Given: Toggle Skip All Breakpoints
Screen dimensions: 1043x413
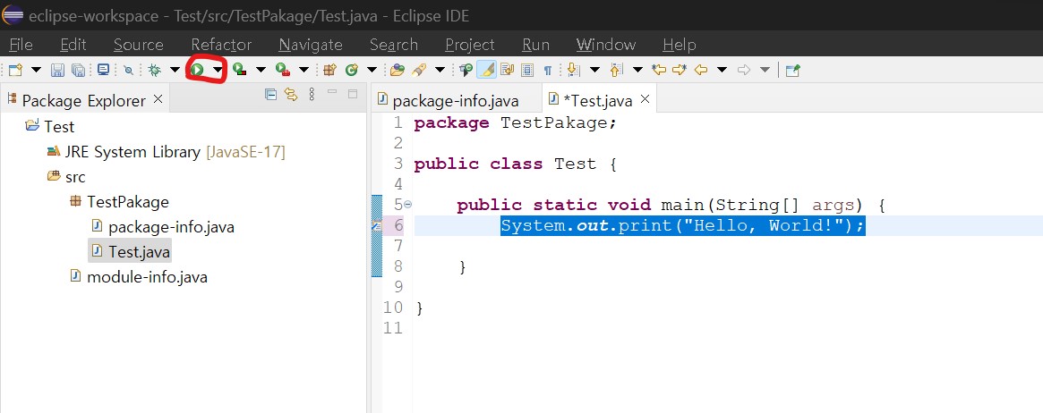Looking at the screenshot, I should click(129, 70).
